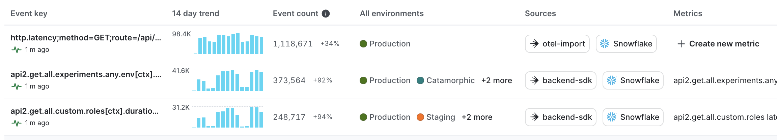The image size is (778, 140).
Task: Sort by the Event key column header
Action: pos(29,13)
